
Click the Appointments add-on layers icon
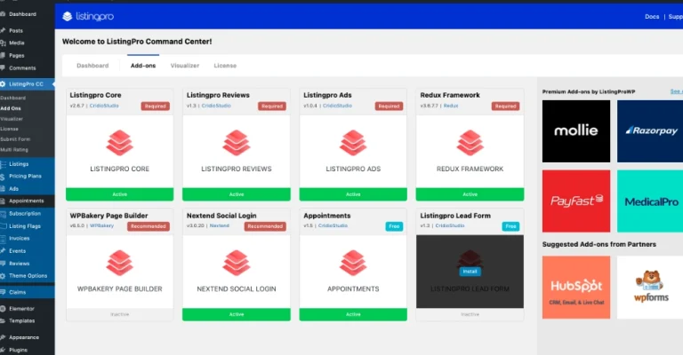point(353,262)
